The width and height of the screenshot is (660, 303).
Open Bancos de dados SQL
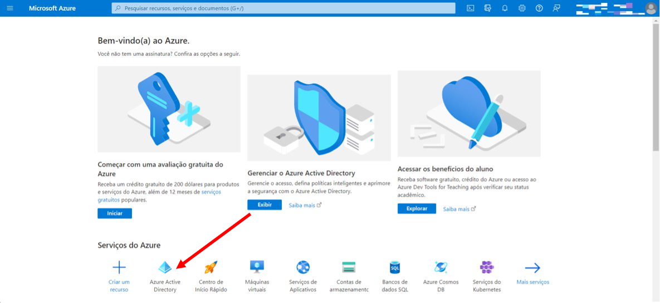pos(395,276)
